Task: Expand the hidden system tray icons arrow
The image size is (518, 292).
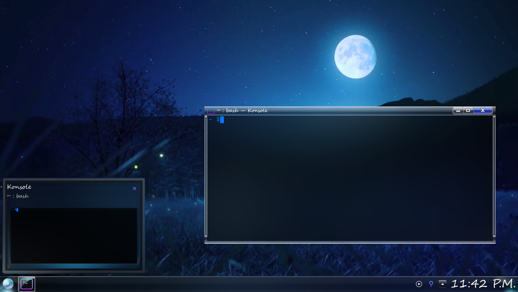Action: [x=442, y=284]
